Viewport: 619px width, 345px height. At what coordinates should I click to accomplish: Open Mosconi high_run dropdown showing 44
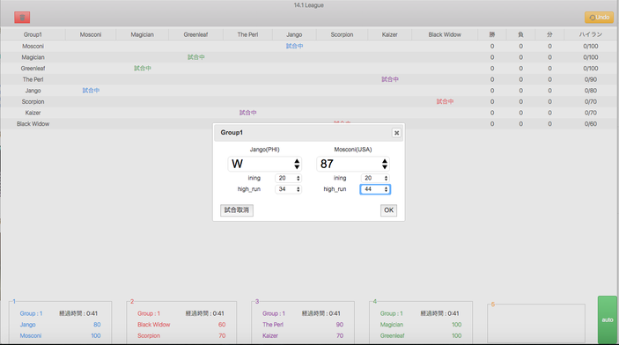tap(375, 189)
